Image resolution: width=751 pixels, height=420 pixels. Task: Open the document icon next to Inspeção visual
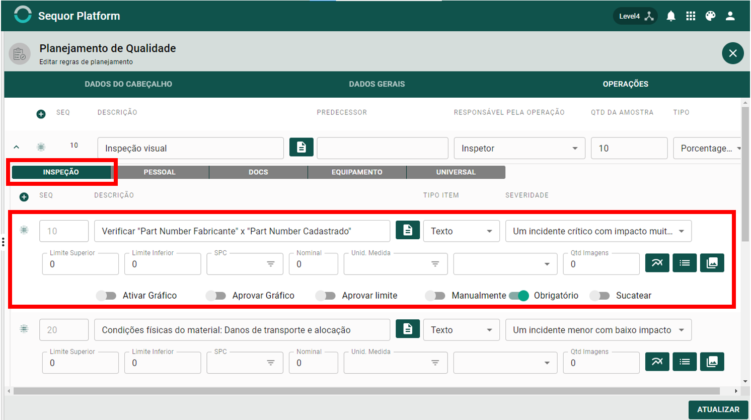(302, 147)
